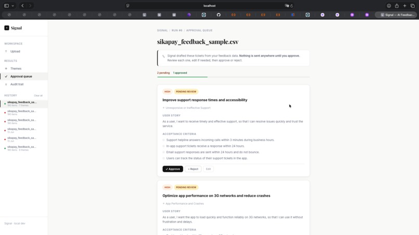Image resolution: width=419 pixels, height=235 pixels.
Task: Open history run with 190 items · 7 themes
Action: pyautogui.click(x=24, y=104)
